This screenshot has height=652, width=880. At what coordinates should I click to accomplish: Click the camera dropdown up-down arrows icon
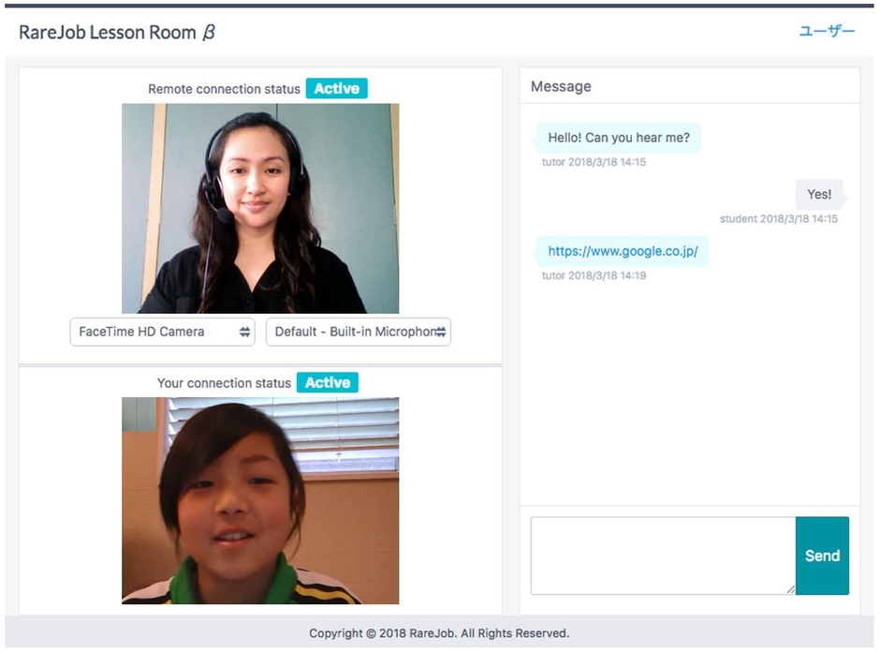click(x=244, y=332)
